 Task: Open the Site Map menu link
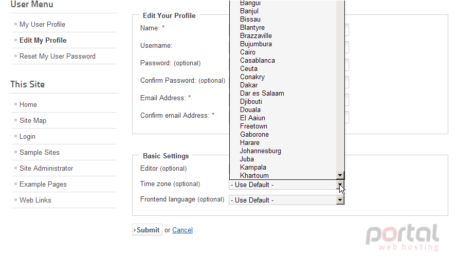pyautogui.click(x=33, y=121)
